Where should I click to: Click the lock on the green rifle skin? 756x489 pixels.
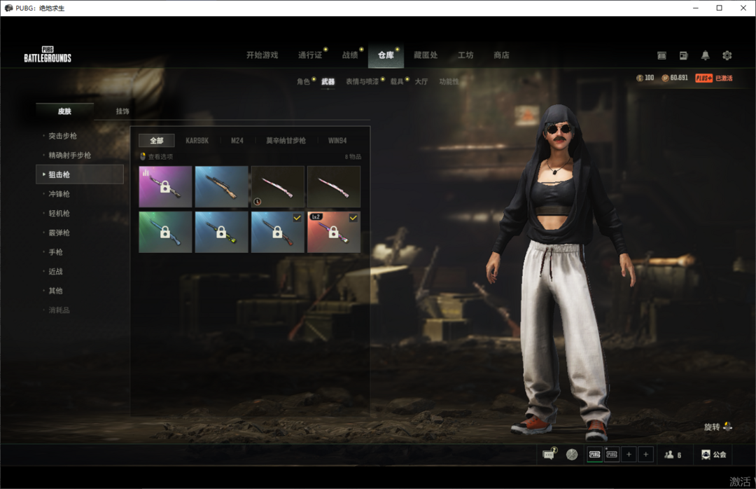165,232
